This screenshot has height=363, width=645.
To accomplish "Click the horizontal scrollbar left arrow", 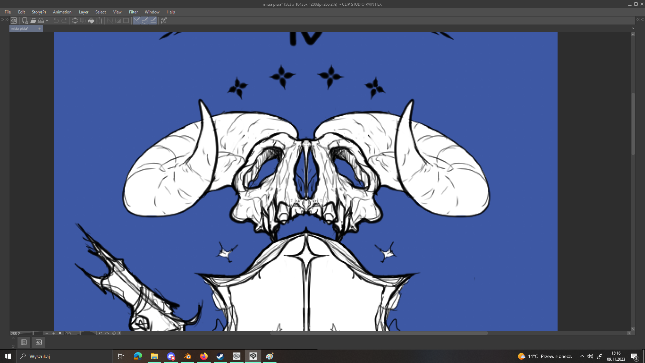I will click(119, 333).
